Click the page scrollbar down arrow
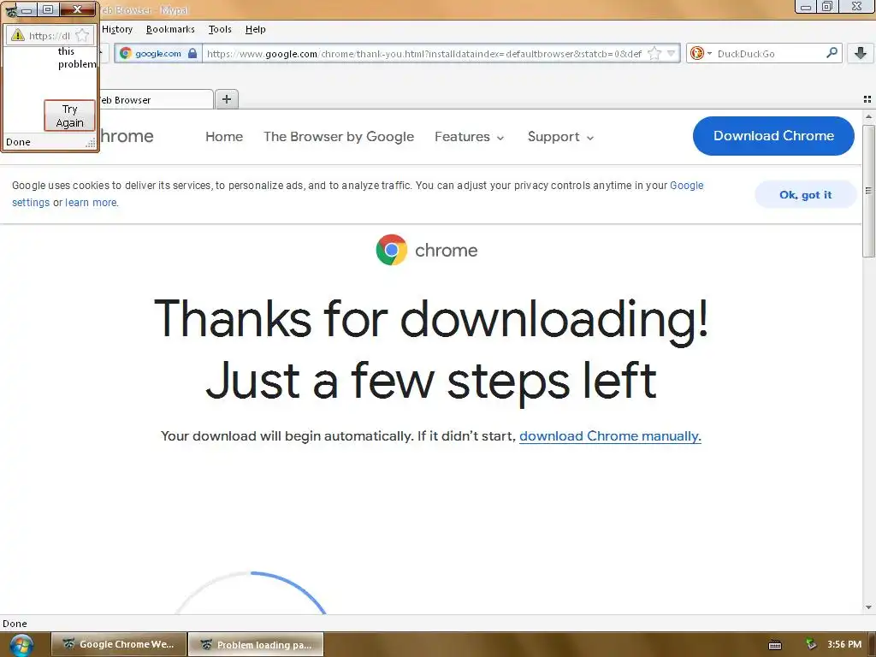 click(868, 607)
